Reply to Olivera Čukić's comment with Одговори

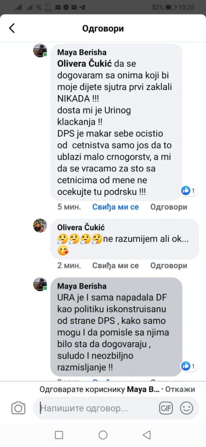169,266
